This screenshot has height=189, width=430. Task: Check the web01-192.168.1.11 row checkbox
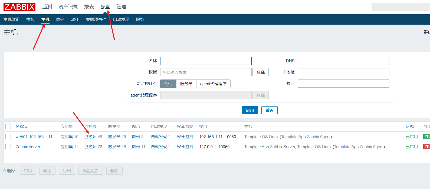8,137
